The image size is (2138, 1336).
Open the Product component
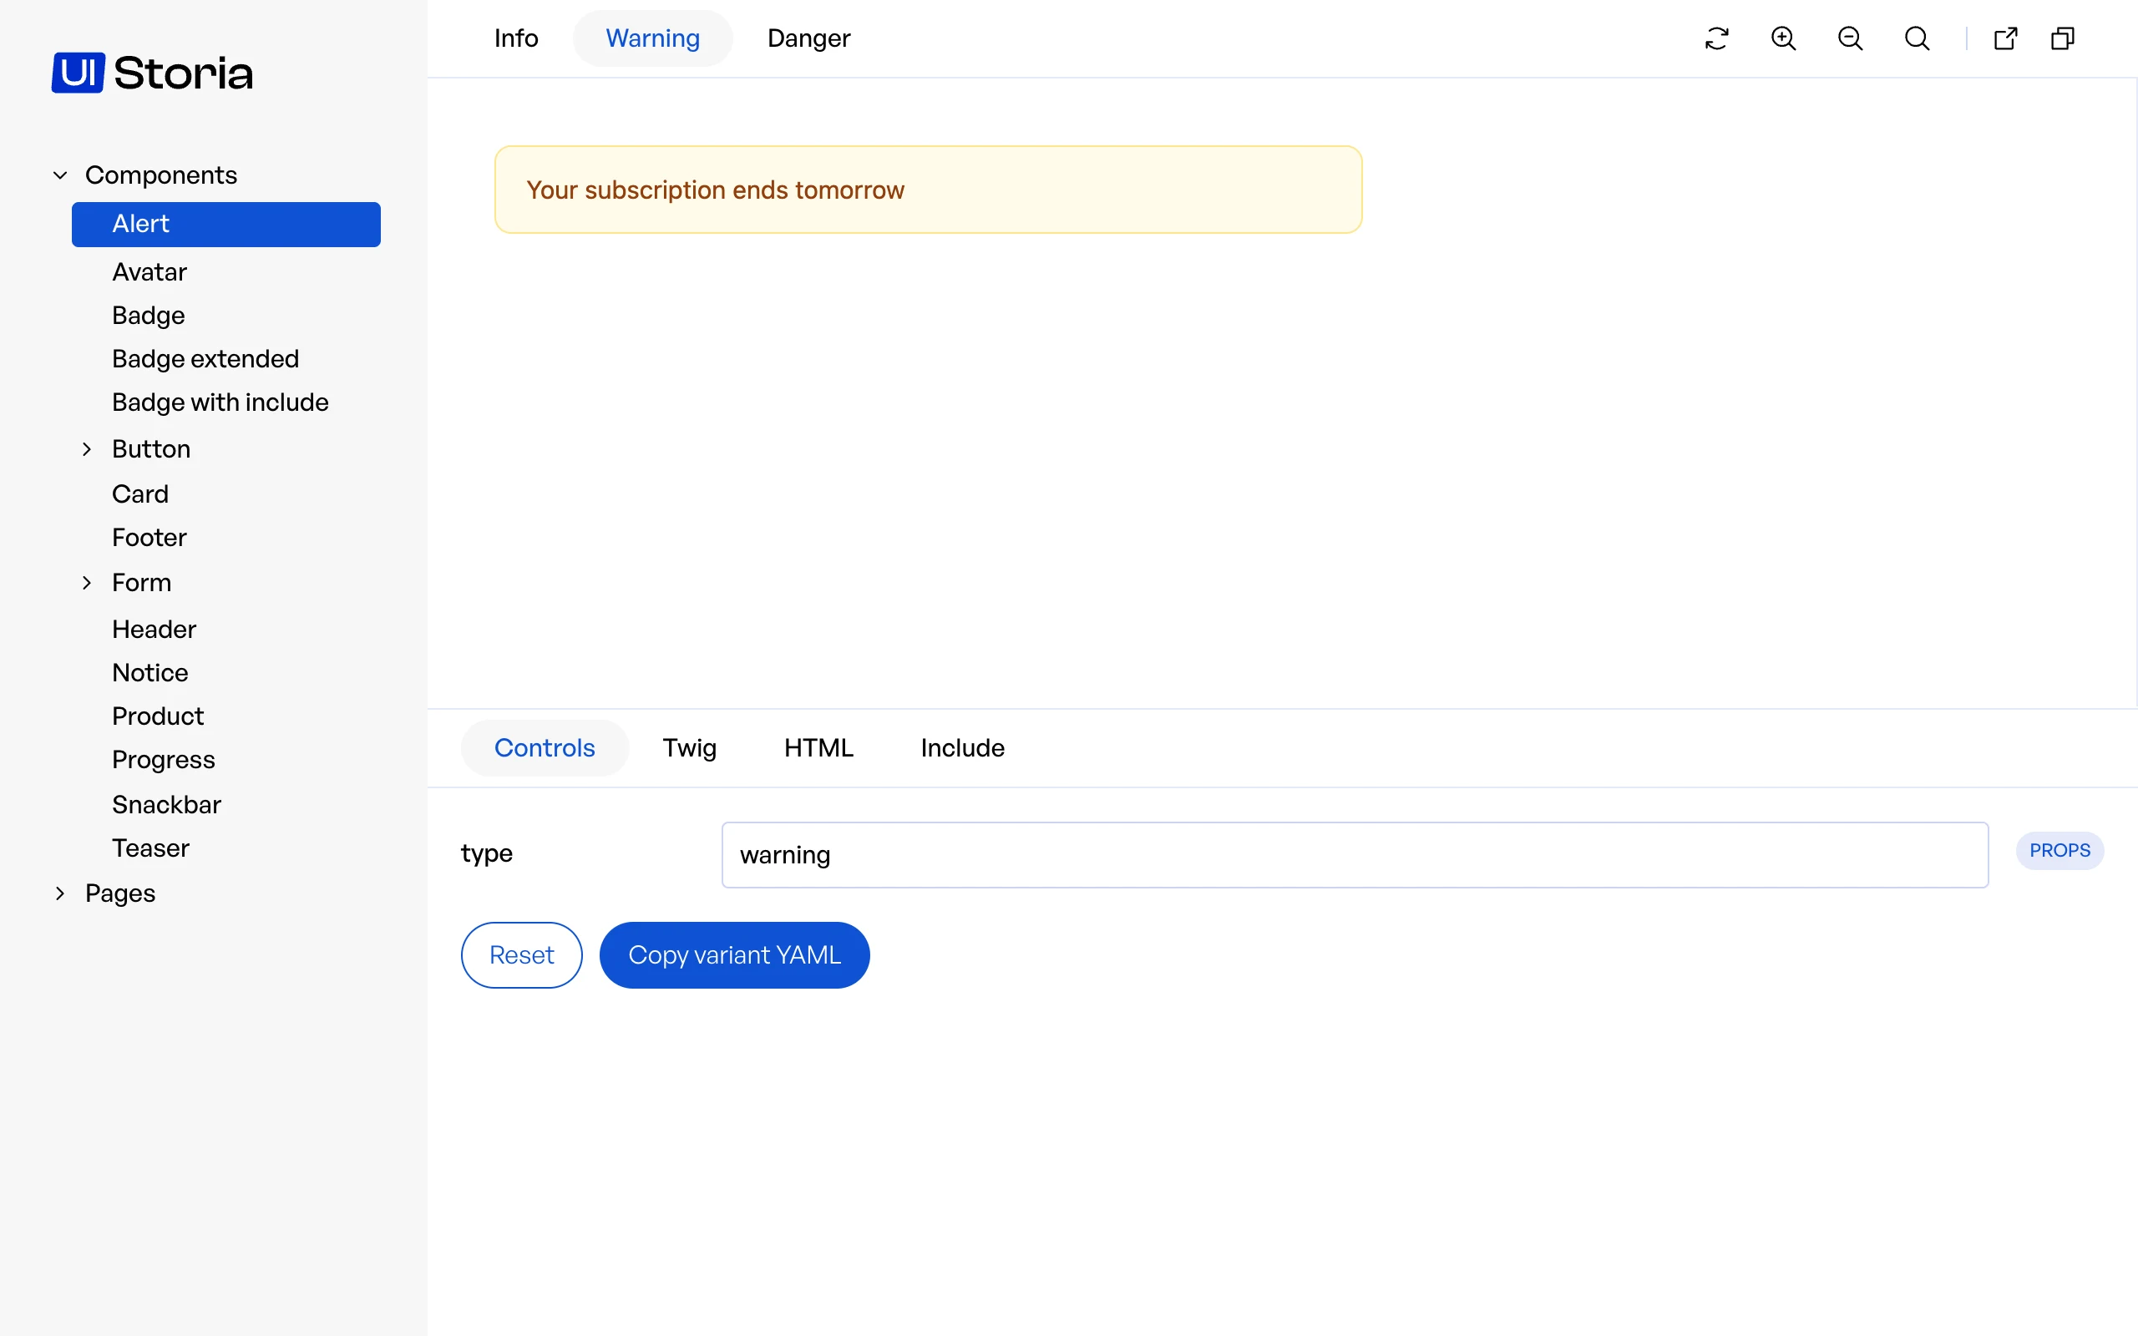point(157,716)
